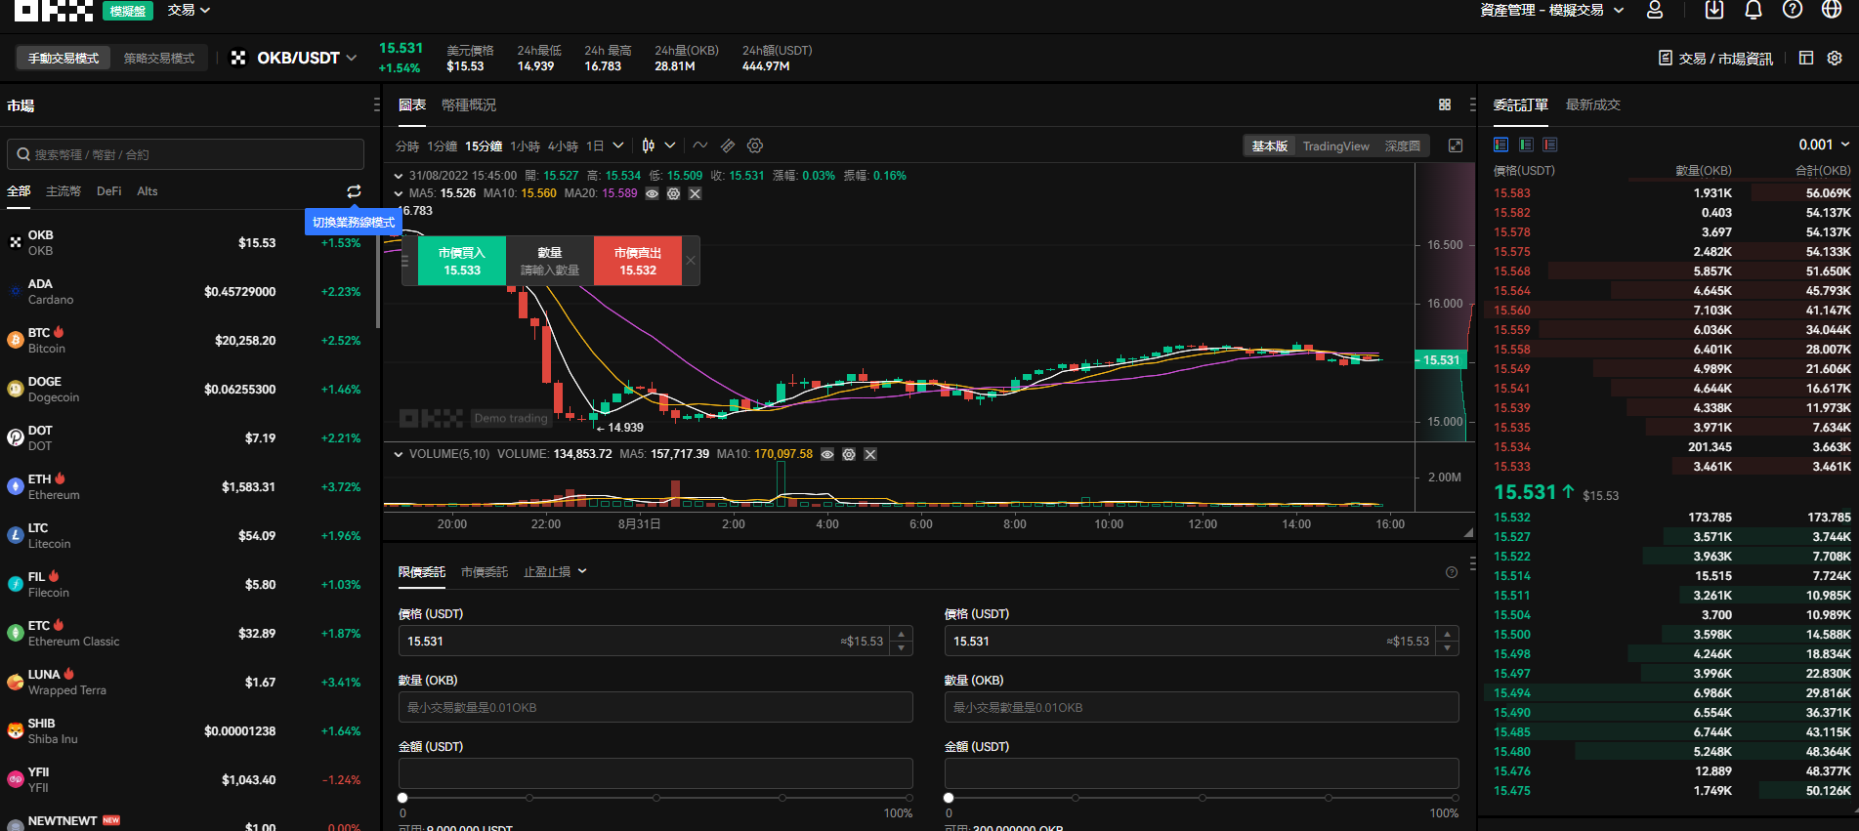
Task: Click the 交易 / 市場資訊 link
Action: (1715, 59)
